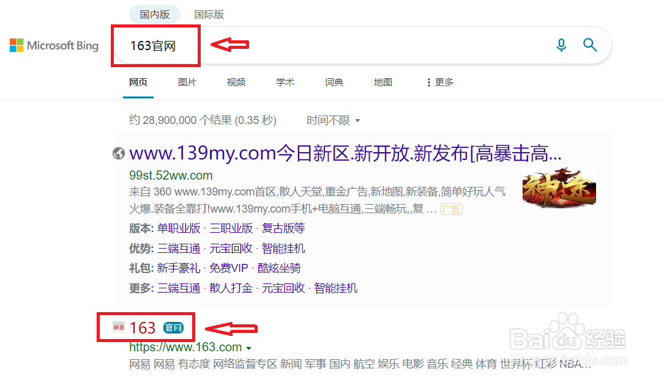Click the 网易 favicon beside 163

119,327
